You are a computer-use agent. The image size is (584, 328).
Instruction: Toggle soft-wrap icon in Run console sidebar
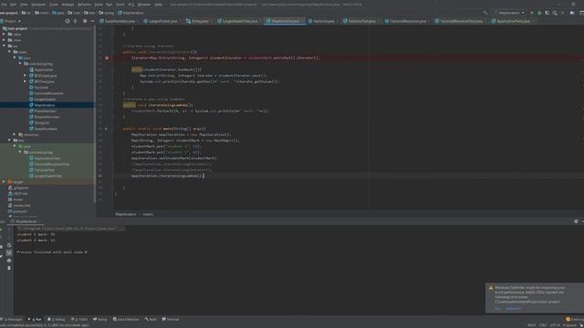[x=9, y=245]
